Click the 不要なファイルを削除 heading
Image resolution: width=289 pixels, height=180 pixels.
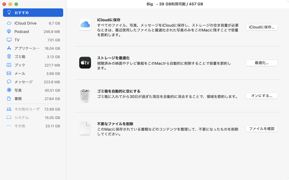[115, 124]
